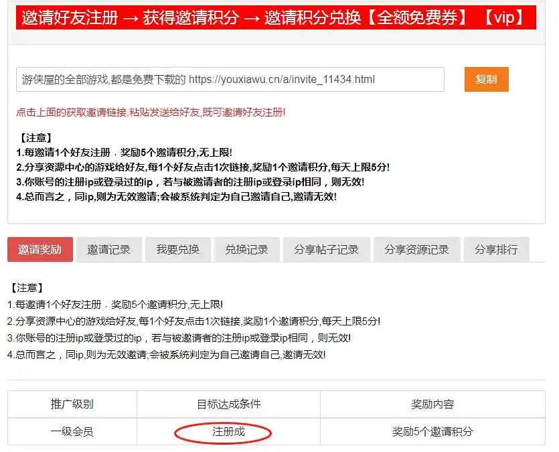Click the 奖励5个邀请积分 table cell

tap(432, 432)
